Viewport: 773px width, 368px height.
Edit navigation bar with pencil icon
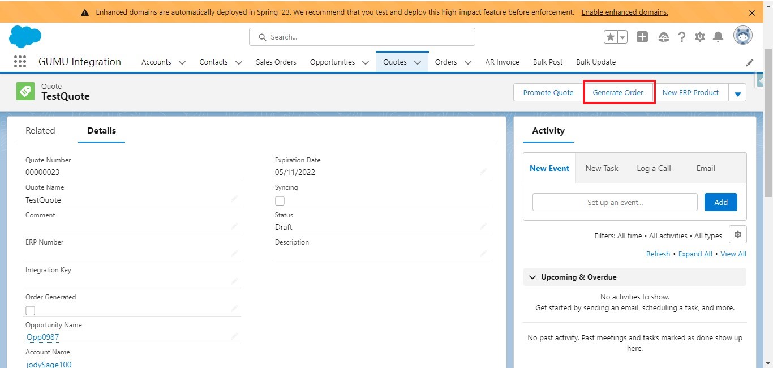750,62
